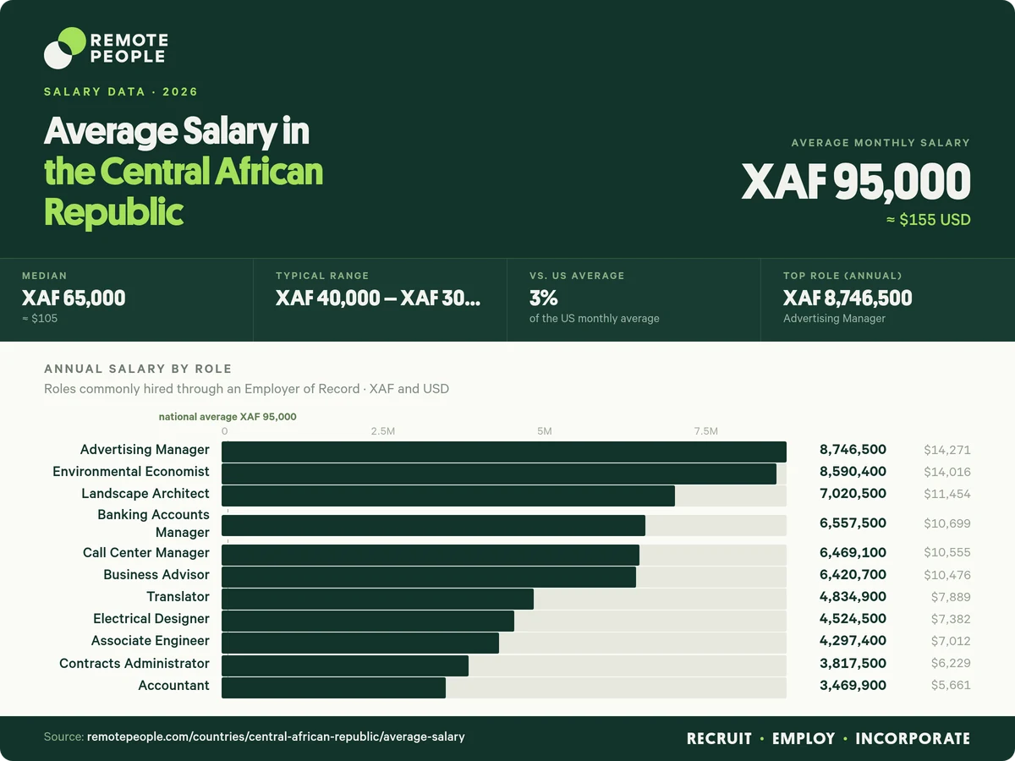Click the Translator bar
Viewport: 1015px width, 761px height.
click(377, 599)
